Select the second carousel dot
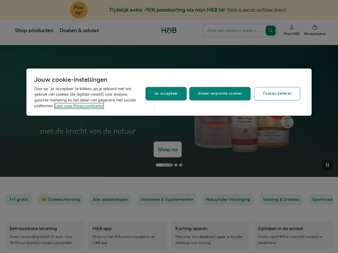This screenshot has width=338, height=253. (x=176, y=165)
